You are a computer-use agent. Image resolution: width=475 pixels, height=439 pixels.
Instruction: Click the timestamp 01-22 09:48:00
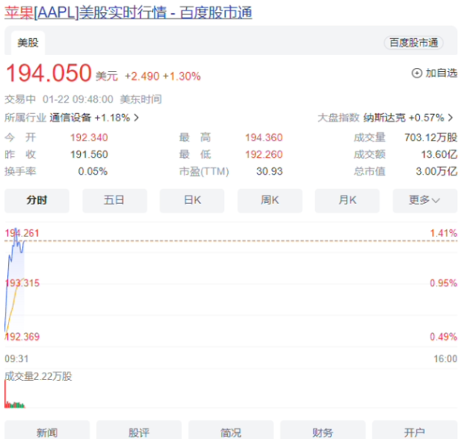(78, 99)
